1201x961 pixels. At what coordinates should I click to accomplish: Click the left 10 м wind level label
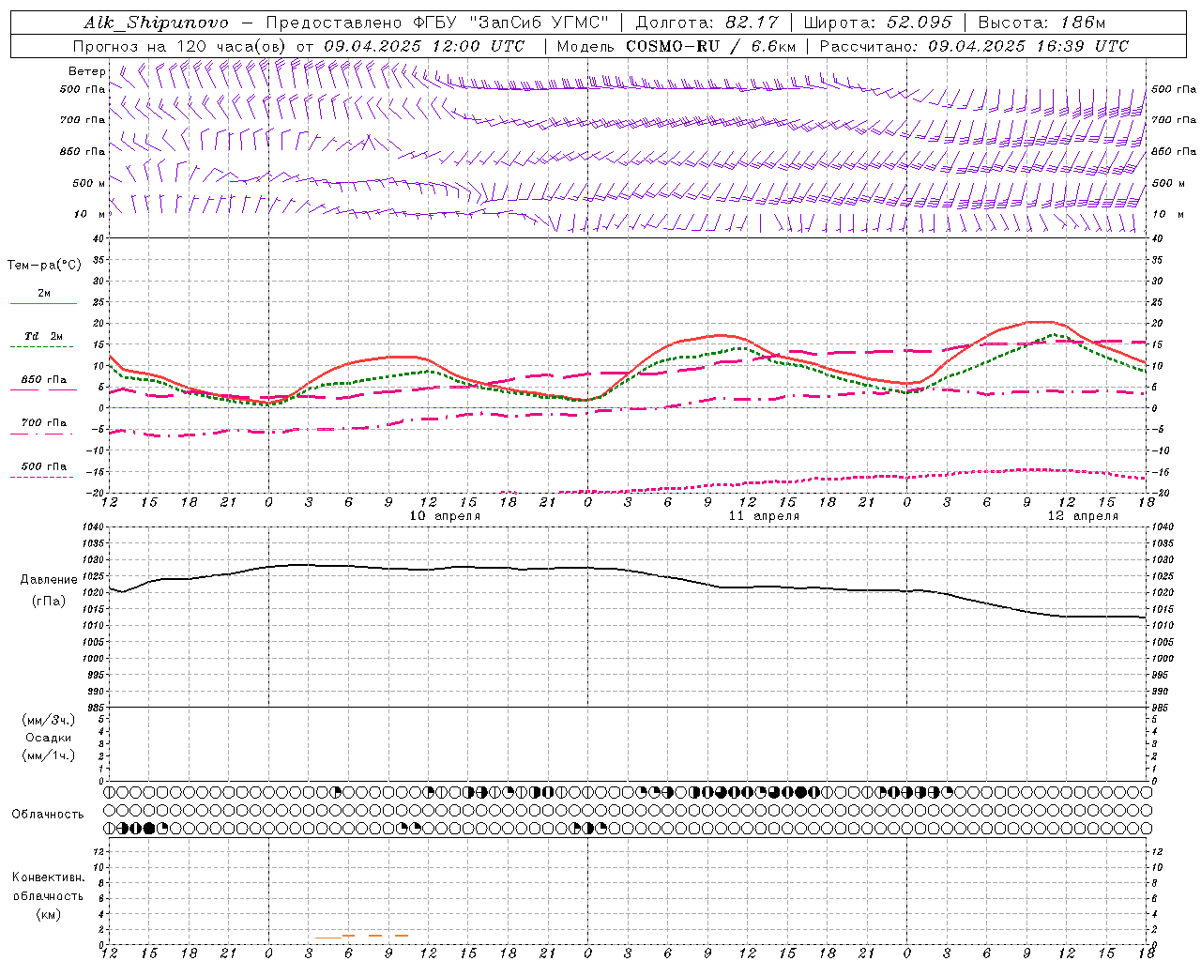pos(89,214)
